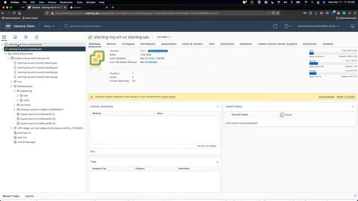
Task: Open the Firefox hamburger menu icon
Action: (x=355, y=13)
